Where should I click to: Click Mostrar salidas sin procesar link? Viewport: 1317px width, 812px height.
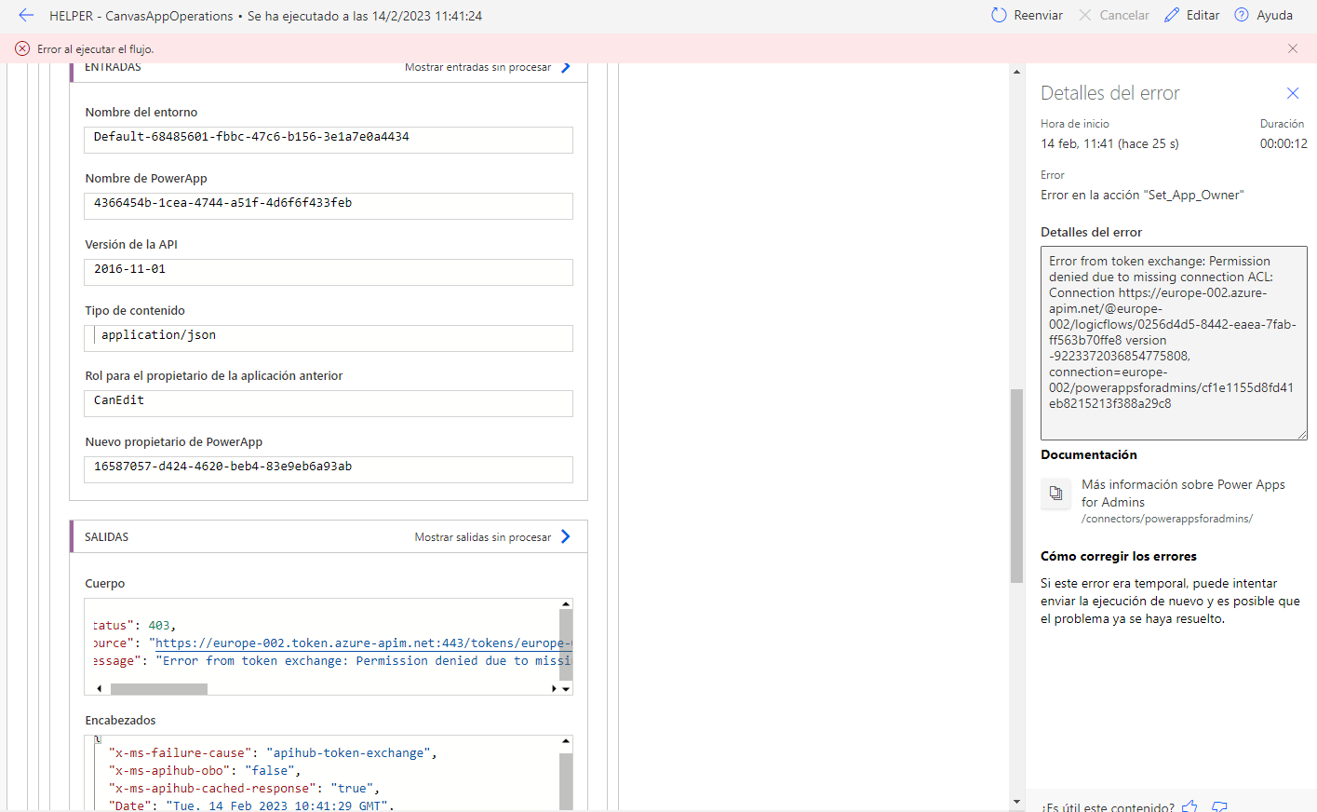(x=483, y=537)
